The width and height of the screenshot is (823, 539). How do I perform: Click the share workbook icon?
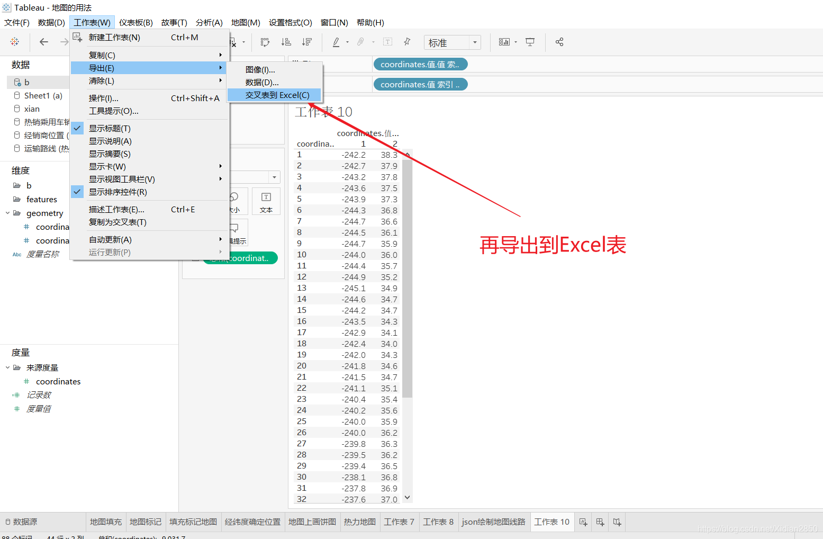tap(559, 42)
